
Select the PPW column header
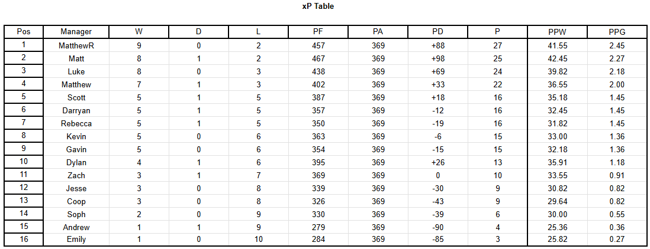[557, 32]
